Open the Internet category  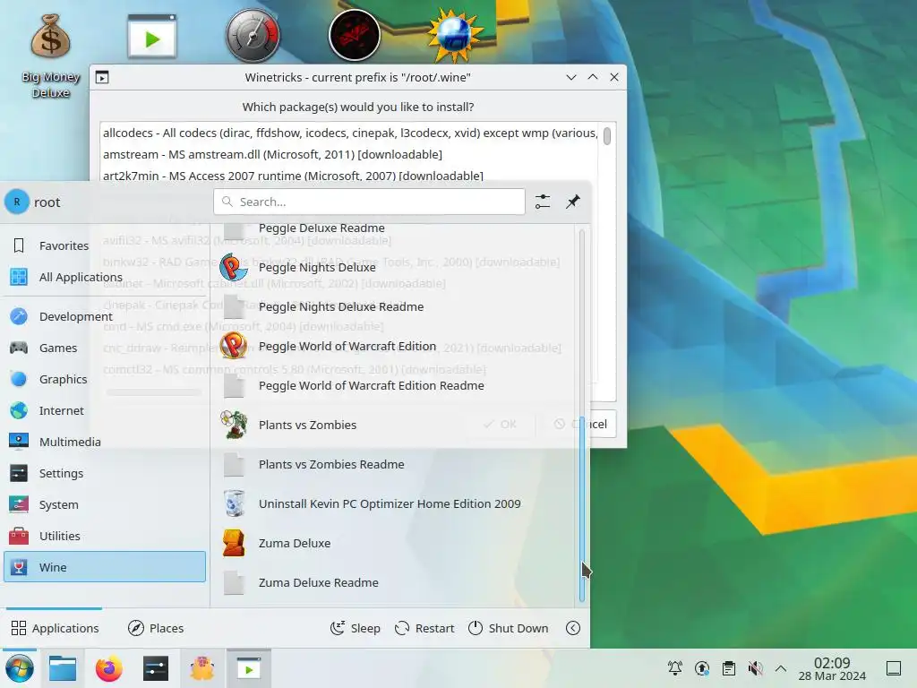[x=105, y=410]
